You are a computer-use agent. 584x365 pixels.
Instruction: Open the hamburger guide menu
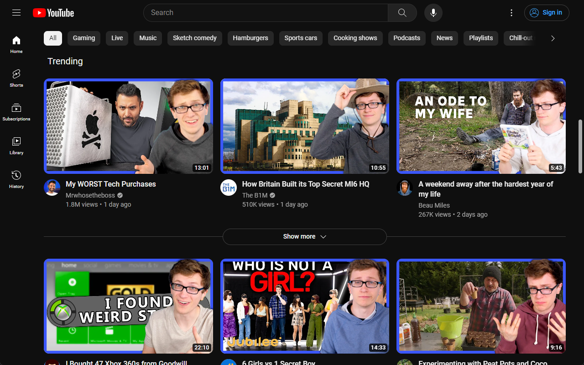[x=16, y=13]
